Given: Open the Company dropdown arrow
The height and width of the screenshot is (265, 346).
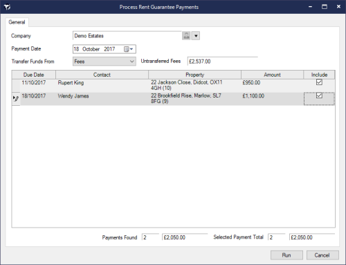Looking at the screenshot, I should pos(196,36).
